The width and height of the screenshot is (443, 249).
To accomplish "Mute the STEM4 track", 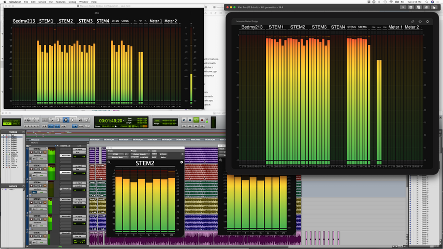I will click(45, 186).
